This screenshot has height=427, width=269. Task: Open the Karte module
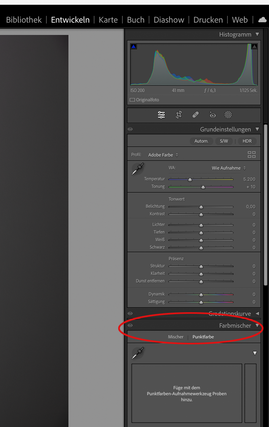tap(108, 20)
